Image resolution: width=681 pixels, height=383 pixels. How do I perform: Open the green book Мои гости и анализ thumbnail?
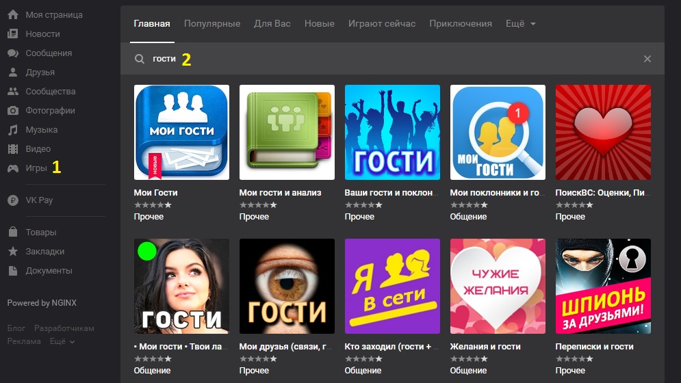tap(287, 132)
